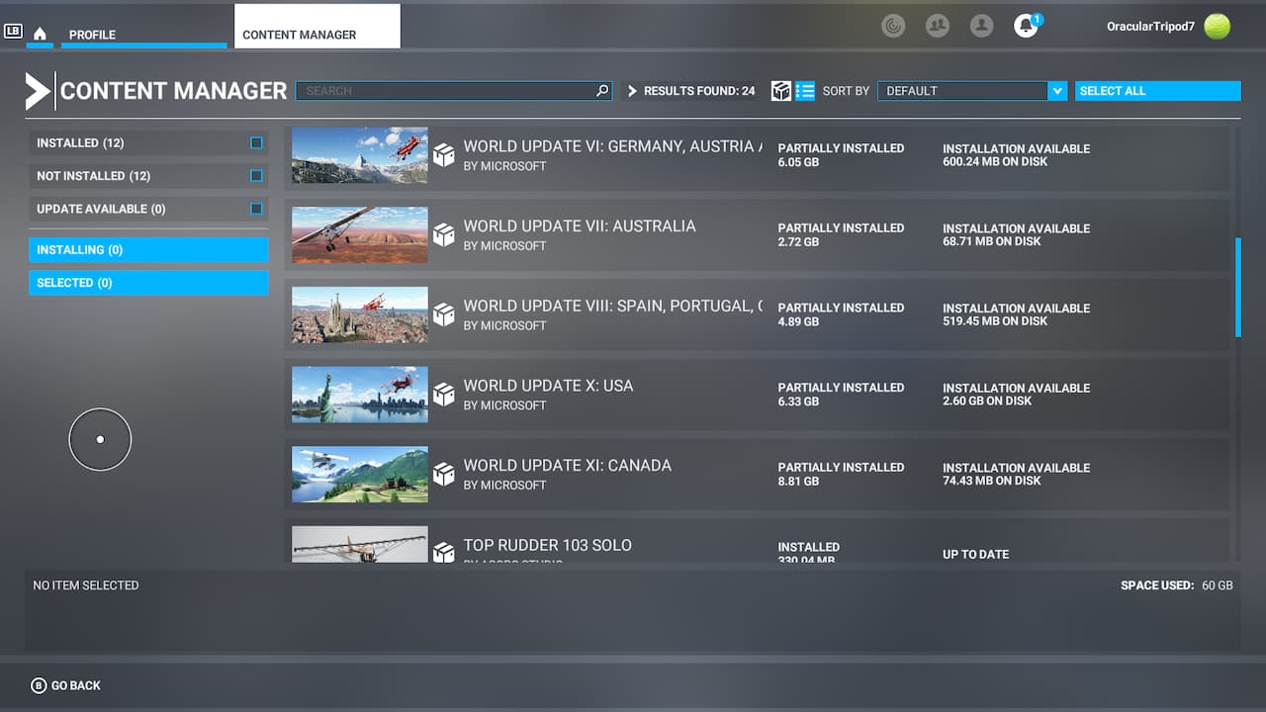Click the arrow next to Results Found
The image size is (1266, 712).
pos(633,91)
